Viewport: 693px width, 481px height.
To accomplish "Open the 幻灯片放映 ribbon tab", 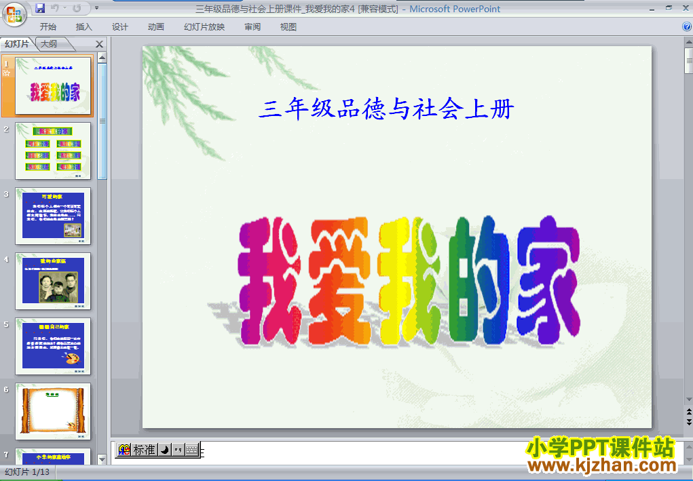I will point(204,27).
